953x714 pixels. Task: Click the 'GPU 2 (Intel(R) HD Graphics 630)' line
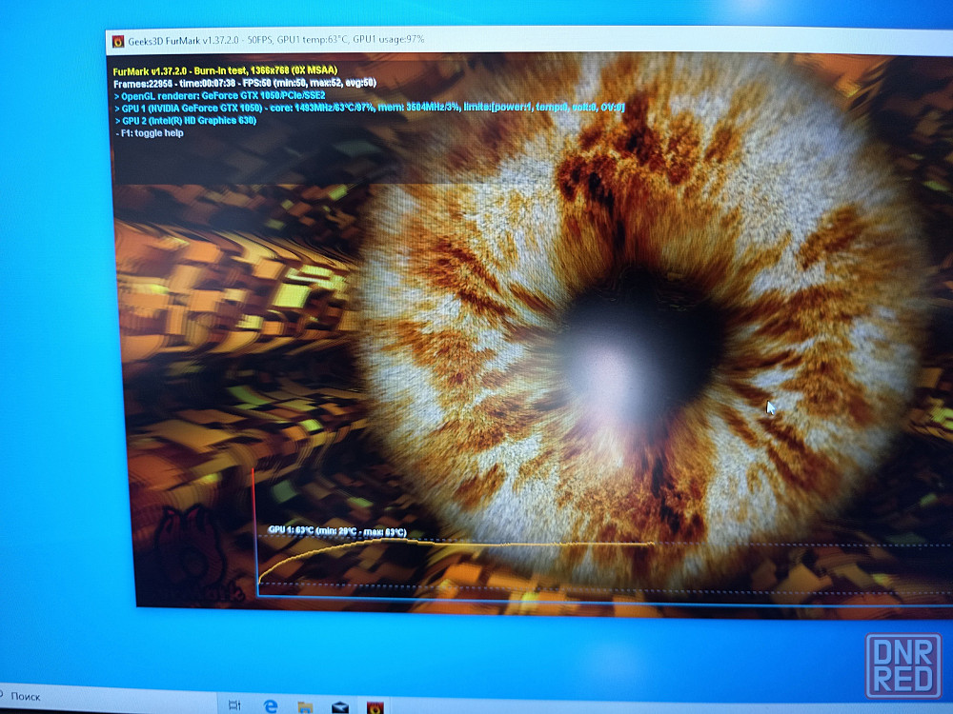pos(186,120)
